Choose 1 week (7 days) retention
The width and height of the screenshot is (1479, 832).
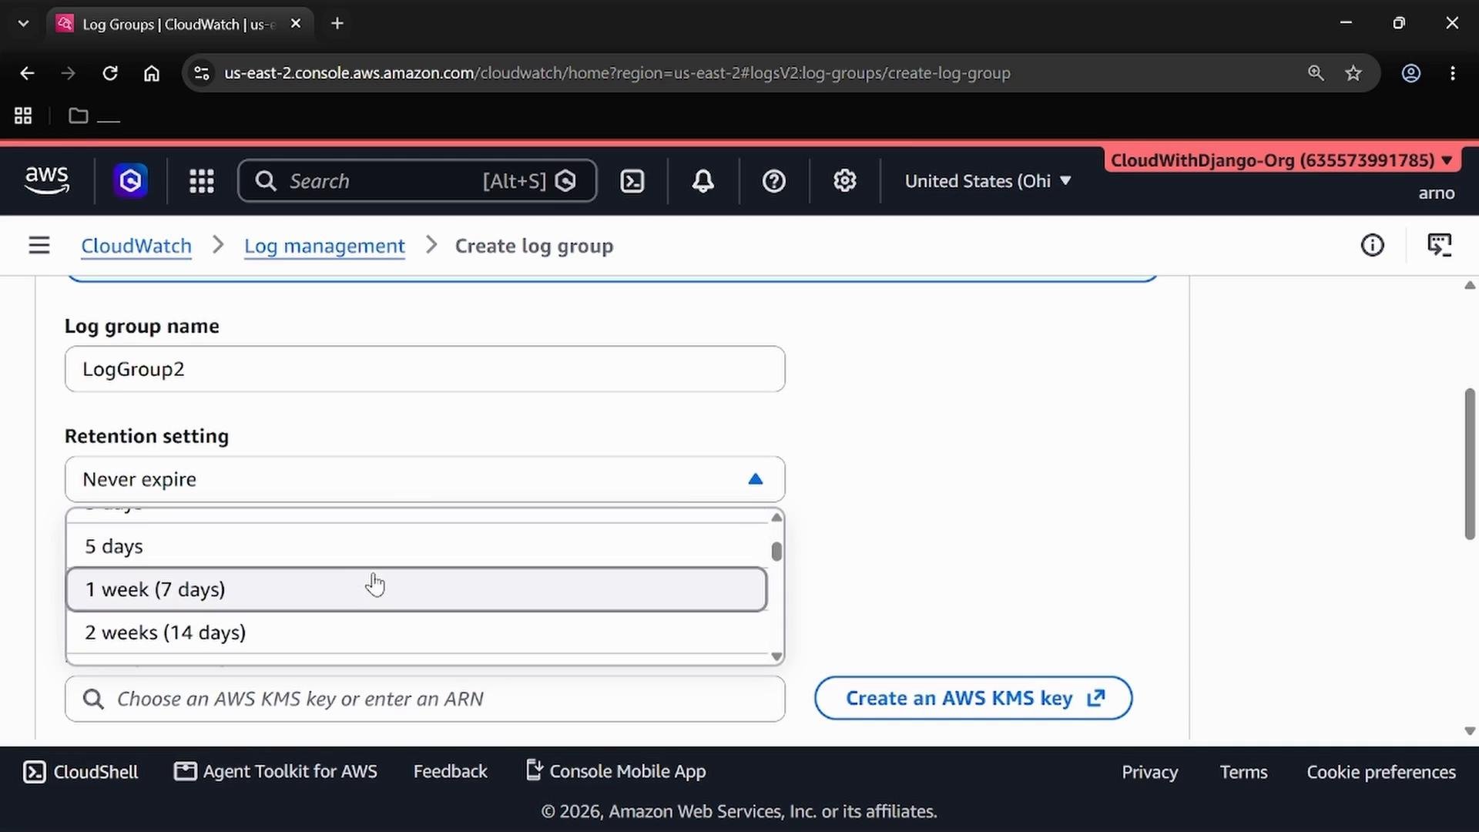point(417,589)
